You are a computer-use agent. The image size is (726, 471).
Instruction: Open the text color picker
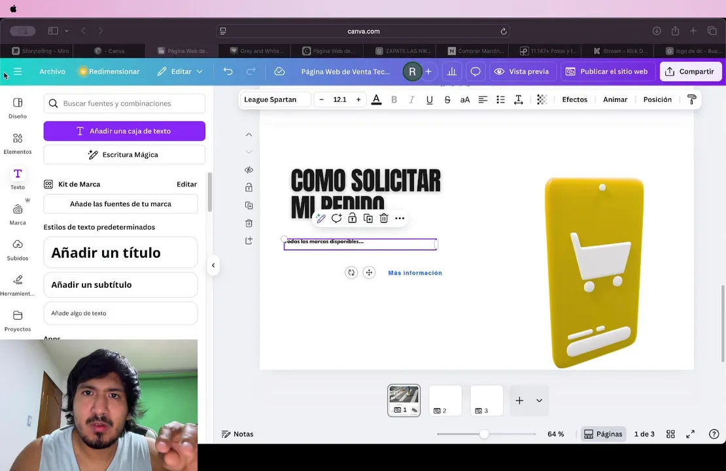377,99
